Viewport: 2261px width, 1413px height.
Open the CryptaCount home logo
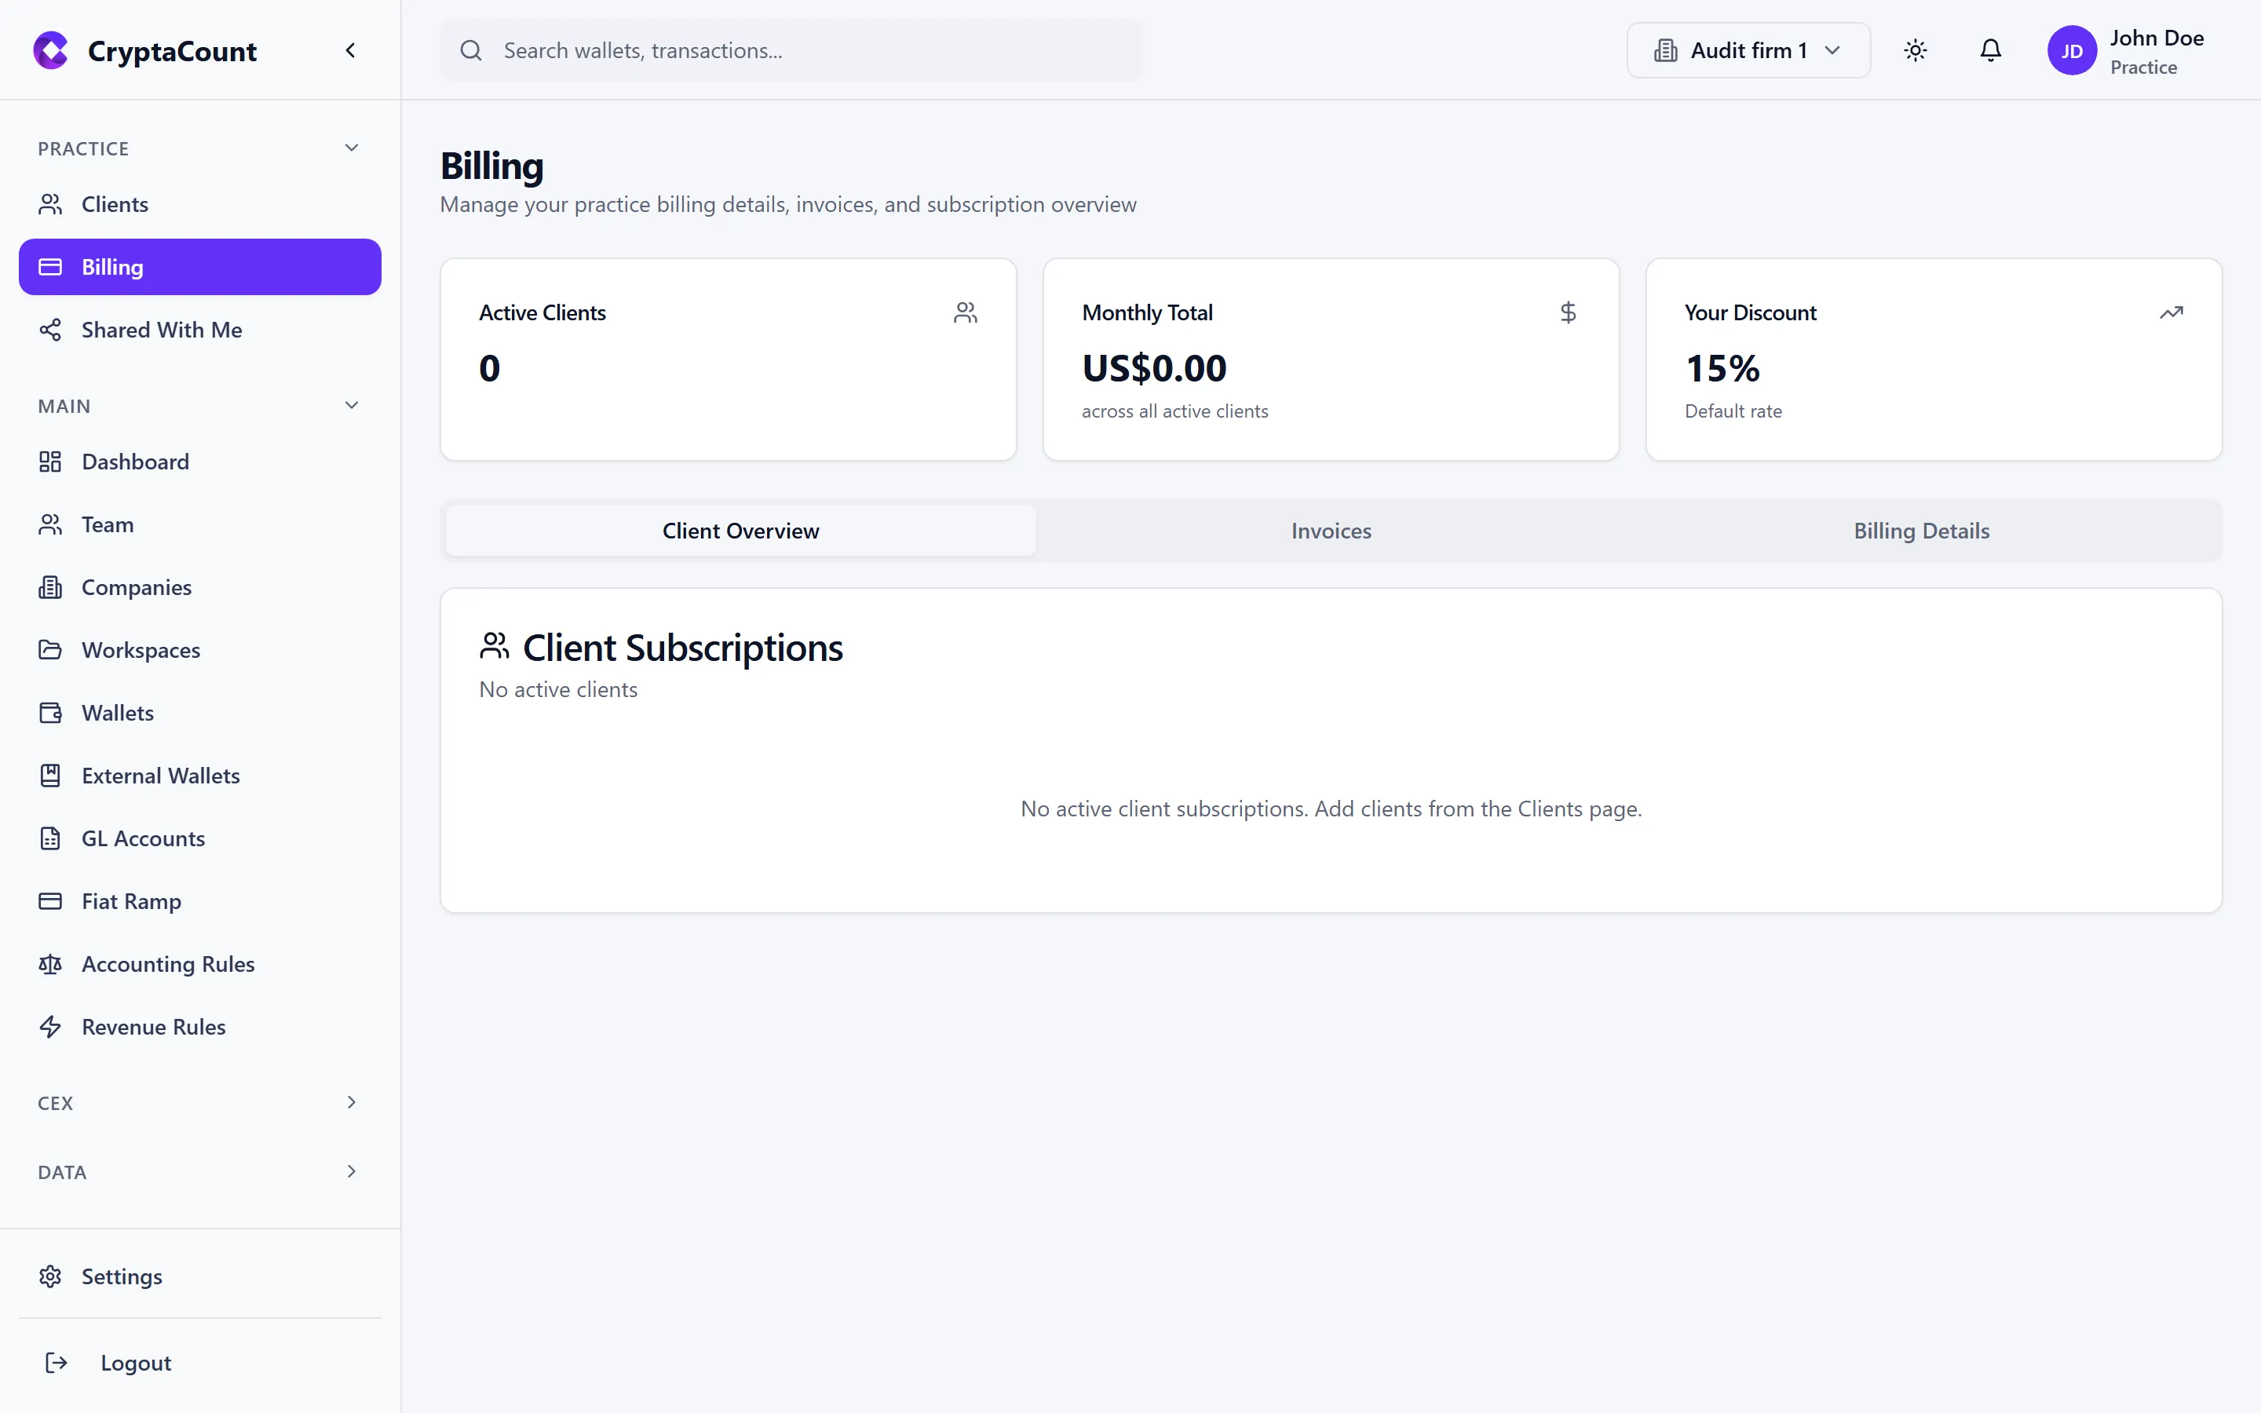click(144, 50)
